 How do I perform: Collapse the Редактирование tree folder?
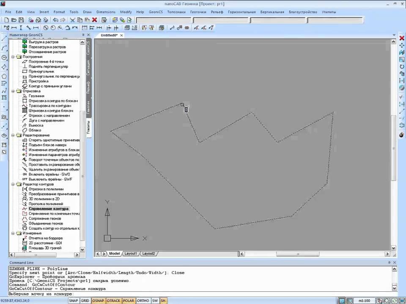[x=13, y=135]
